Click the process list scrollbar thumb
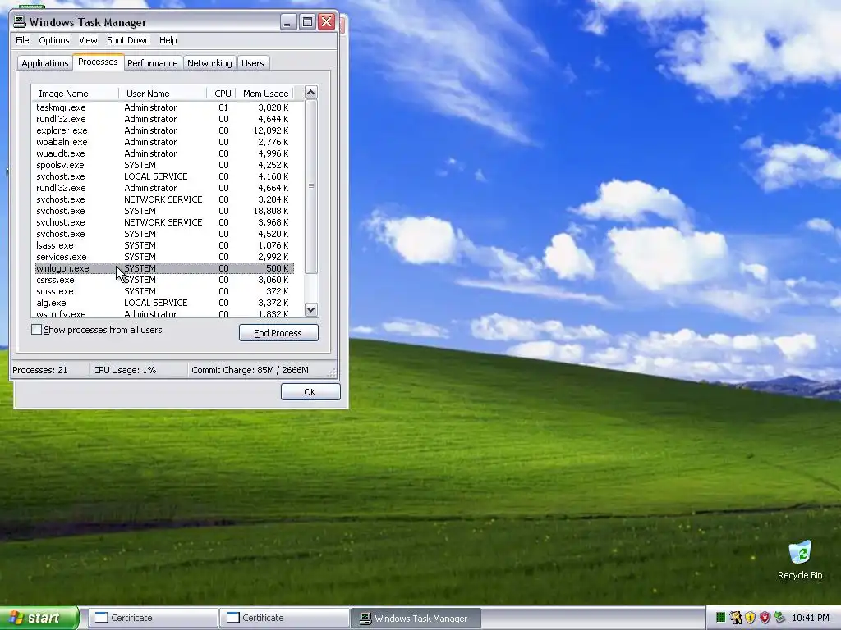Viewport: 841px width, 630px height. (310, 186)
